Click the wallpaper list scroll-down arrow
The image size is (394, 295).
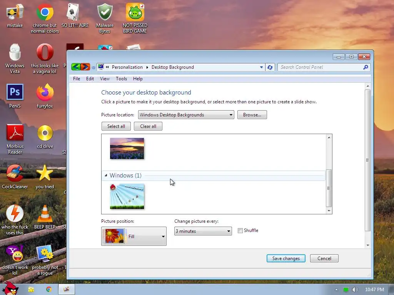click(329, 211)
